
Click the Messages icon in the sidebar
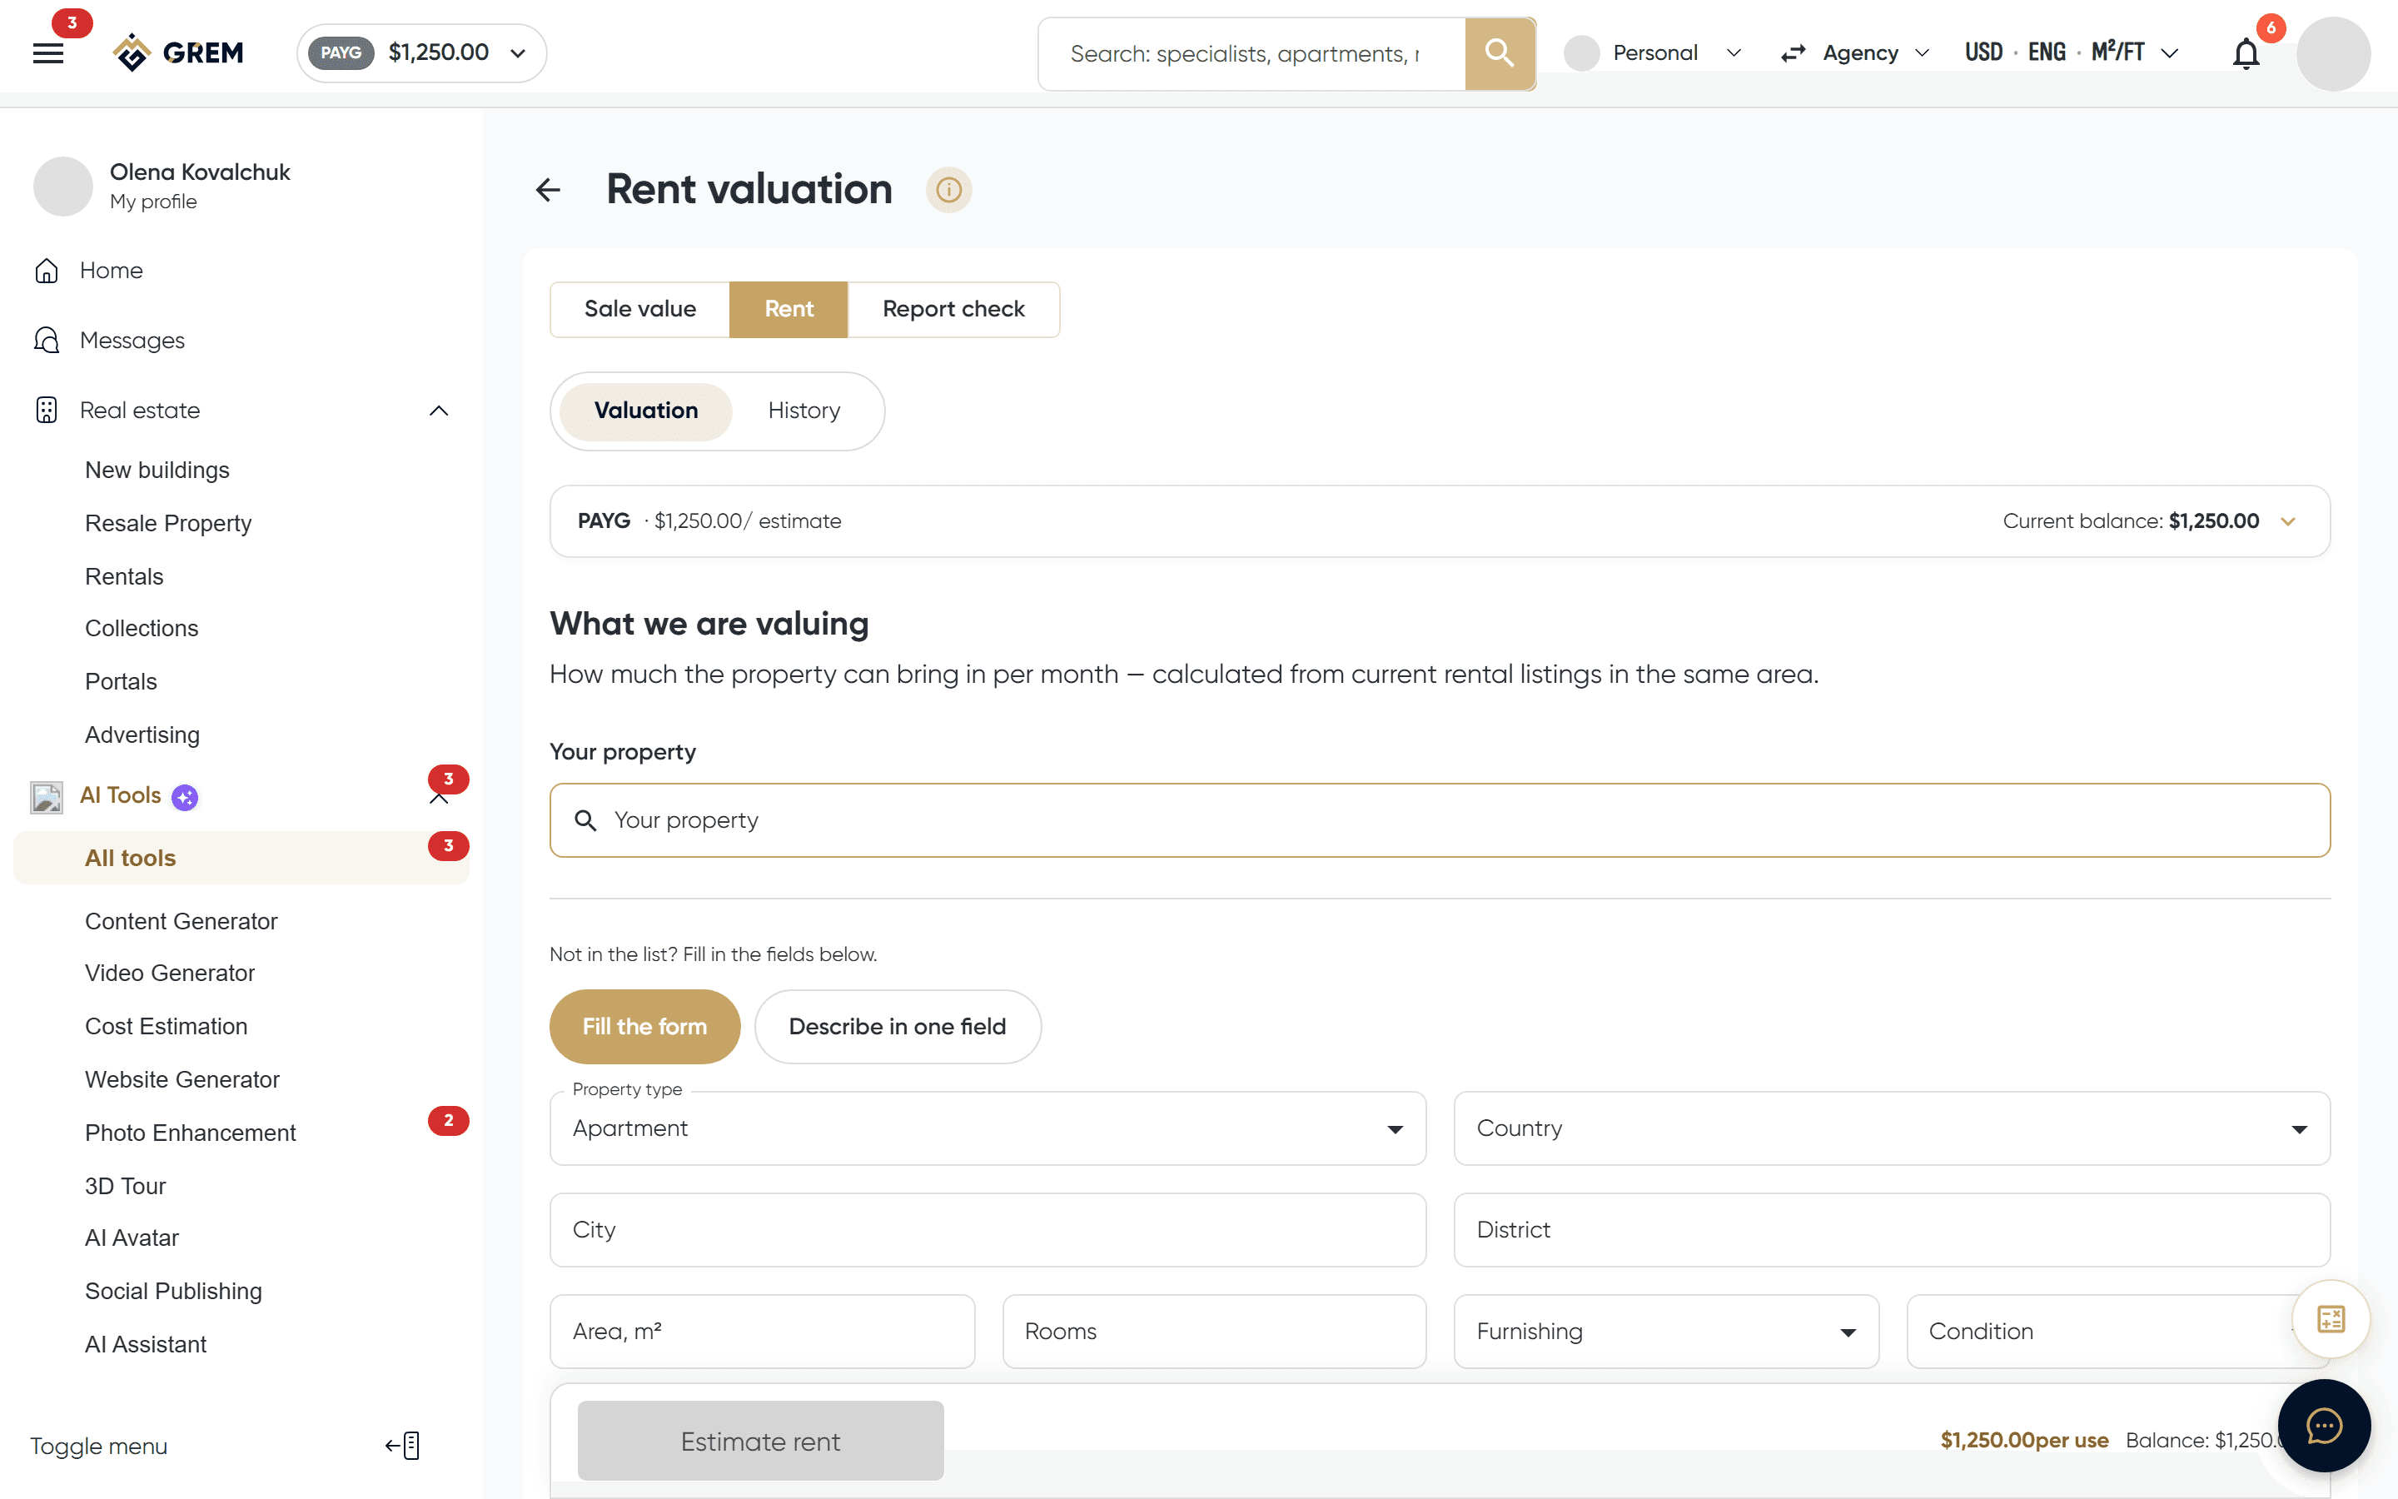pos(47,340)
